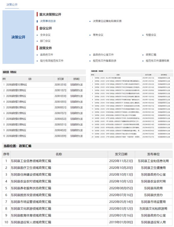Open 东阿县养老服务扶持政策汇编 entry
Viewport: 174px width, 227px height.
point(31,188)
